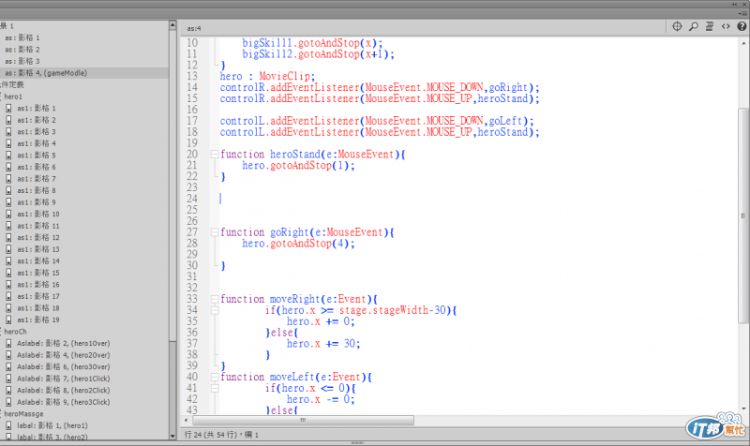This screenshot has height=446, width=750.
Task: Click script icon beside labal: 影格 1, (hero1)
Action: [8, 425]
